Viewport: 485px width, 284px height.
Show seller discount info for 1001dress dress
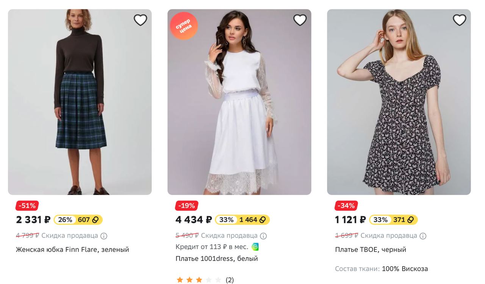tap(263, 236)
